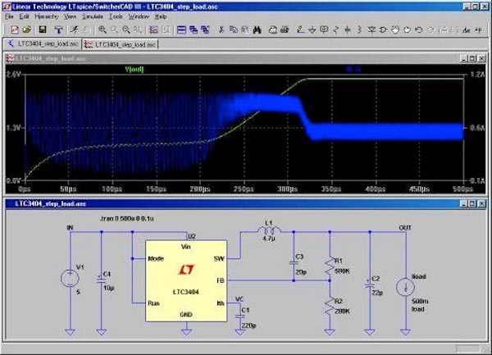
Task: Select the Text Aa tool
Action: 466,30
